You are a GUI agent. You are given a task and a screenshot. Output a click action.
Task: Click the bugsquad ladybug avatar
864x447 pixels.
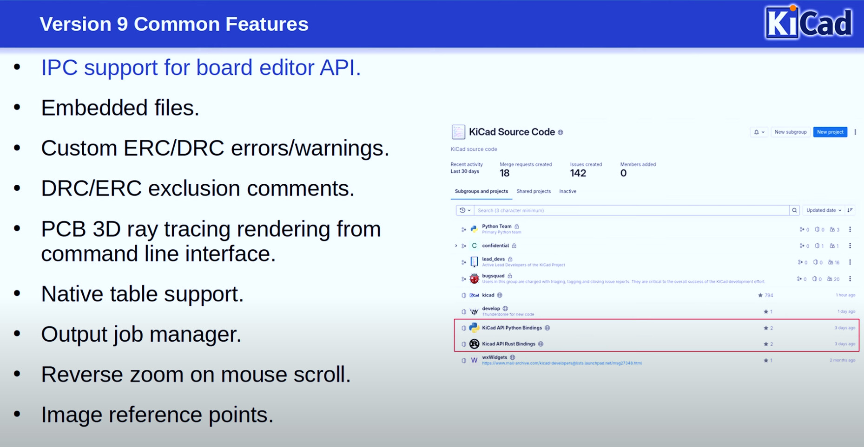(x=474, y=279)
